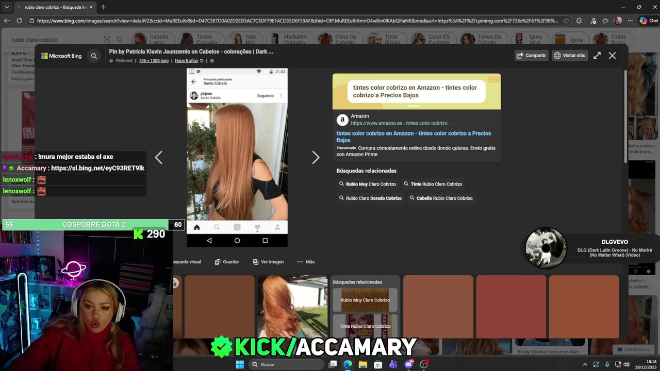Open the amazon.es URL dropdown arrow
The width and height of the screenshot is (660, 371).
[450, 124]
